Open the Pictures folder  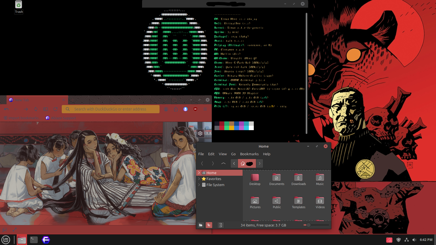(255, 203)
